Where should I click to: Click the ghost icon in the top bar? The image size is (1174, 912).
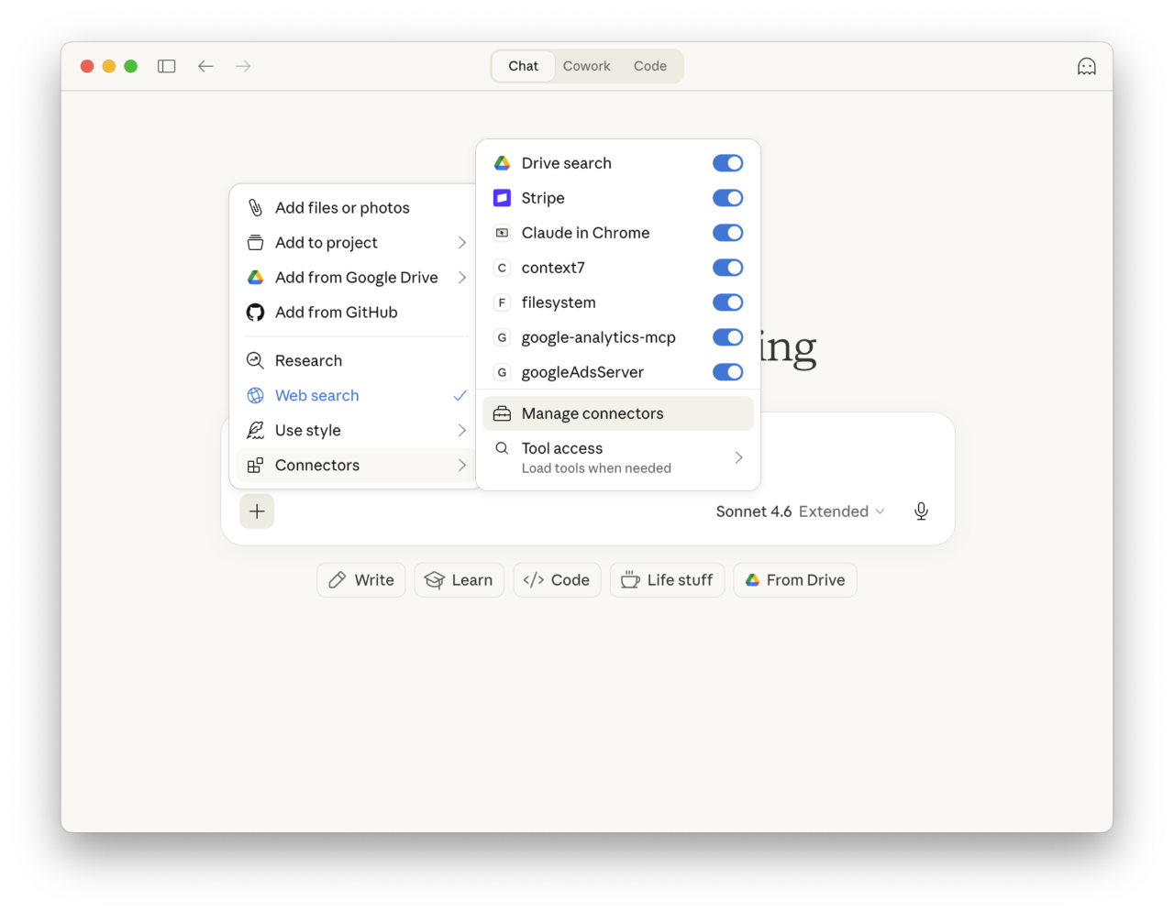coord(1086,65)
